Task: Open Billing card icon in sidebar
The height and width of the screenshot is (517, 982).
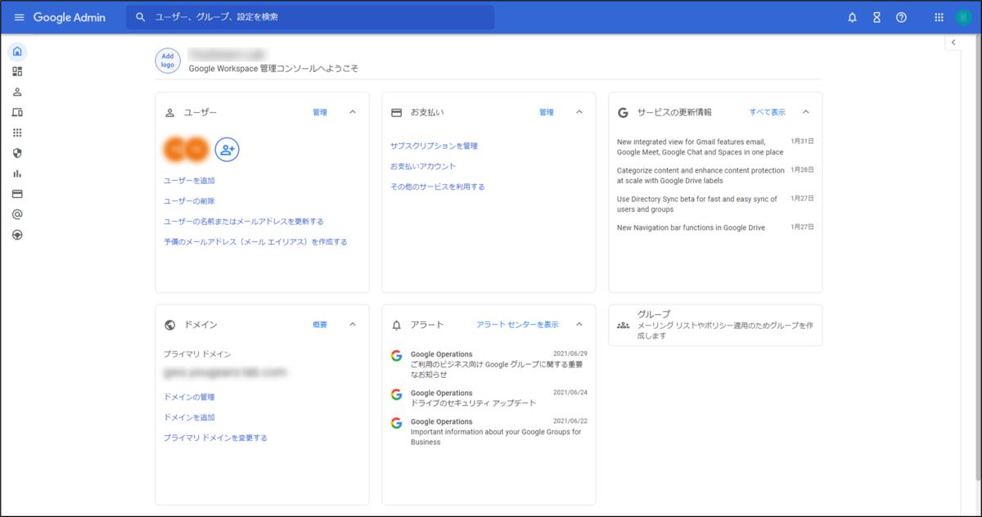Action: tap(17, 194)
